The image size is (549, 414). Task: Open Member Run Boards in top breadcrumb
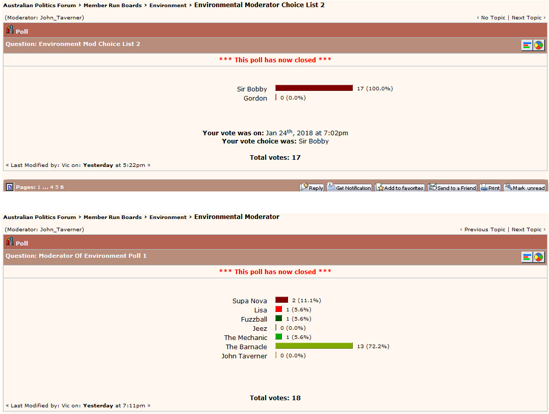[x=113, y=6]
